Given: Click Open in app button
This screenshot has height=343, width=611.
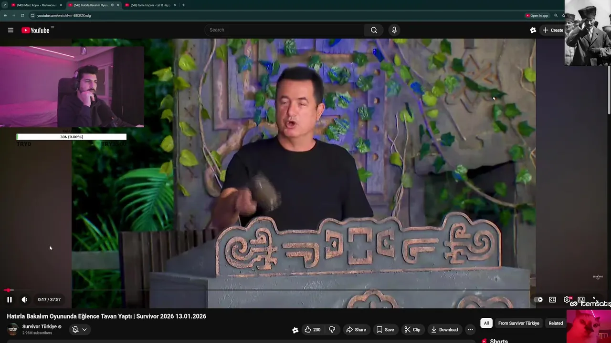Looking at the screenshot, I should (x=537, y=16).
